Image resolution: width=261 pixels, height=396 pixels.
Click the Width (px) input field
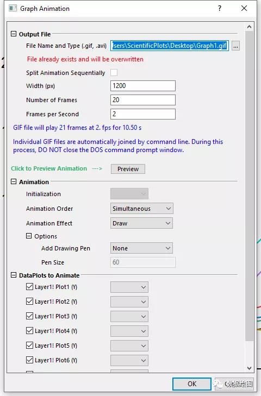[143, 86]
